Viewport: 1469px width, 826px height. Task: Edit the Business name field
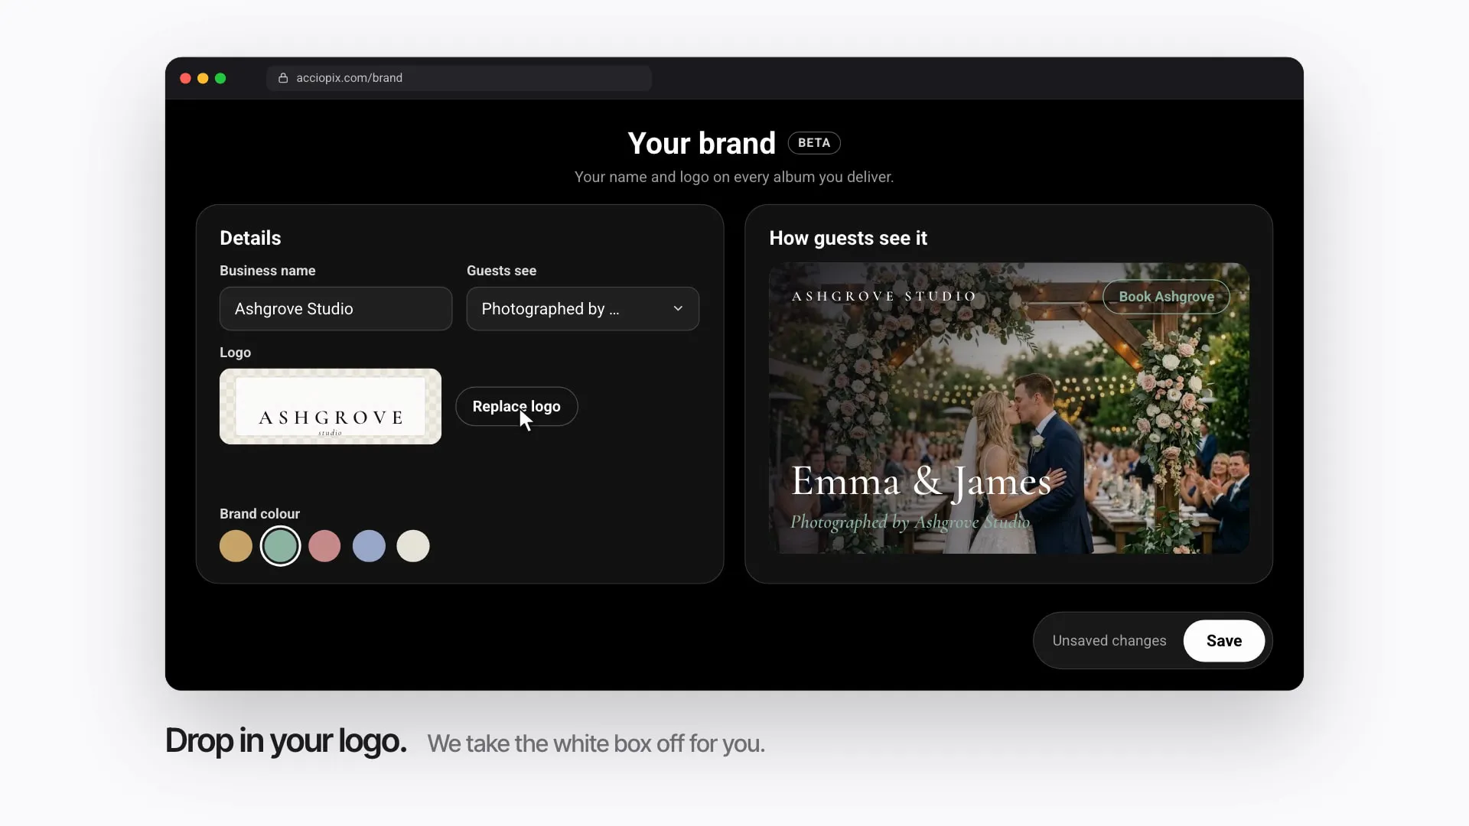(x=335, y=309)
